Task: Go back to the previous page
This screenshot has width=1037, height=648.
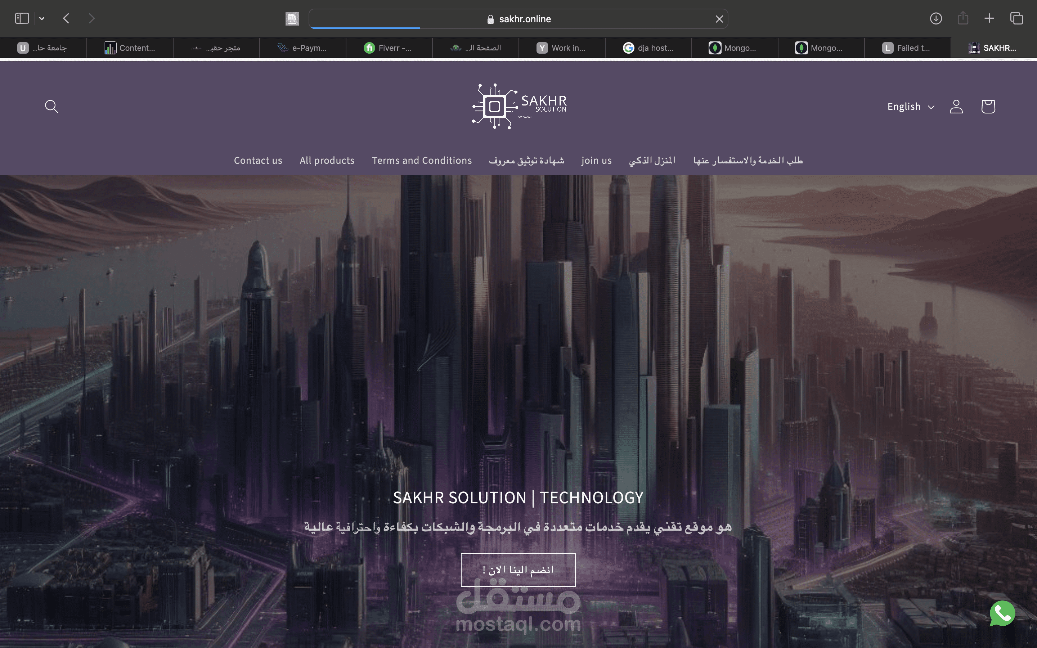Action: [x=66, y=18]
